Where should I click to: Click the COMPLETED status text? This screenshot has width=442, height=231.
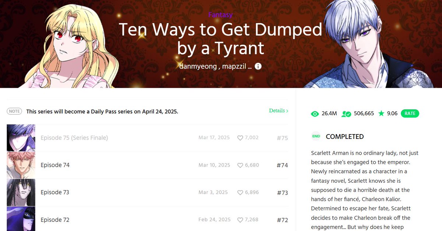point(345,136)
